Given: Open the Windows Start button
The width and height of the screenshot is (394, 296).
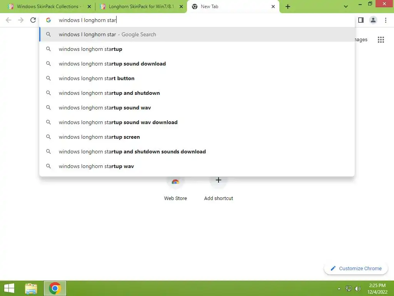Looking at the screenshot, I should pyautogui.click(x=9, y=288).
